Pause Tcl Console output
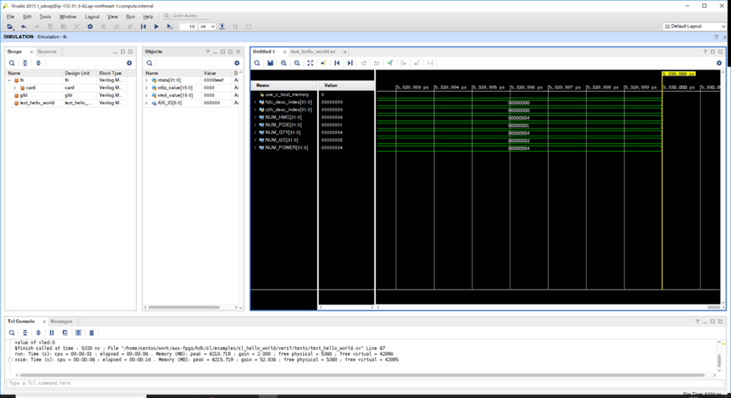This screenshot has width=731, height=398. tap(51, 333)
